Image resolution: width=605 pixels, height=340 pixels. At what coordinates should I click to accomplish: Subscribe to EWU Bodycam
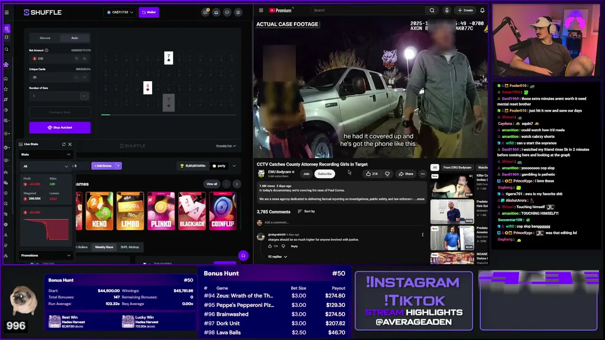click(325, 174)
